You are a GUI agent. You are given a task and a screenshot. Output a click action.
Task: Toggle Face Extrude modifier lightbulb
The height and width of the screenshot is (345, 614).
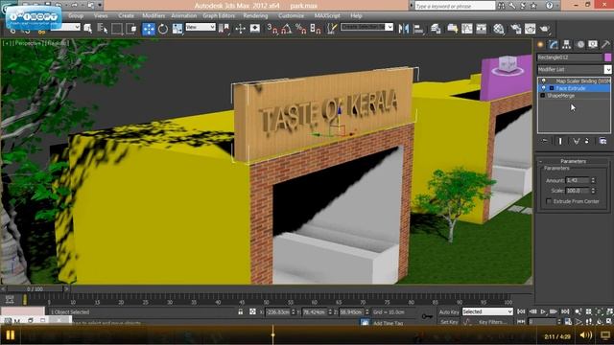click(x=544, y=88)
